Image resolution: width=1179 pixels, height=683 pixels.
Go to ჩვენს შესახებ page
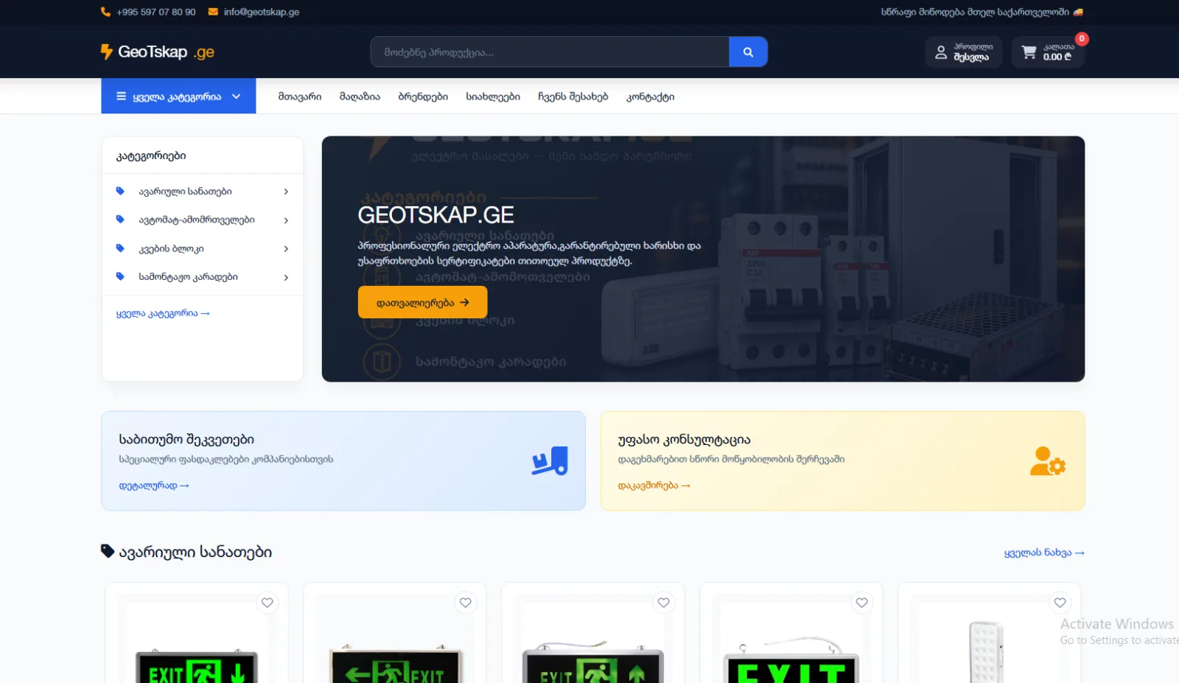click(x=573, y=97)
